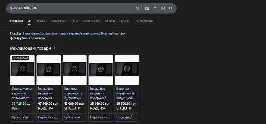Image resolution: width=266 pixels, height=124 pixels.
Task: Open title link of 43 000,00 грн ЕПІЦЕНТР item
Action: tap(74, 93)
